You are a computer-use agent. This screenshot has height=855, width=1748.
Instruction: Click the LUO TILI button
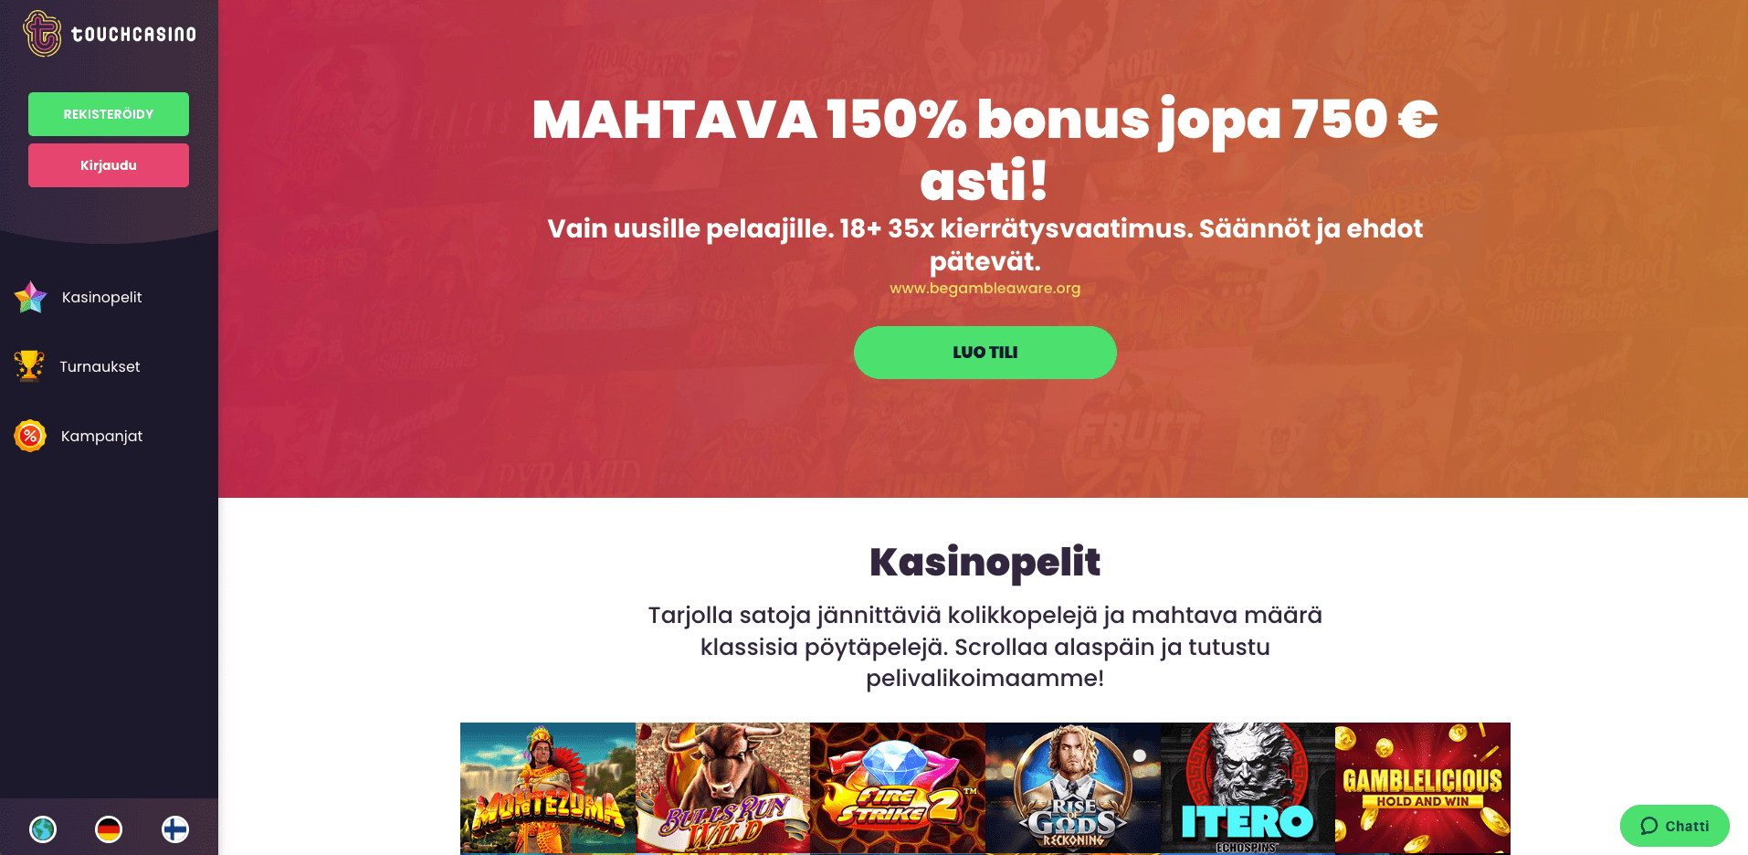tap(985, 353)
